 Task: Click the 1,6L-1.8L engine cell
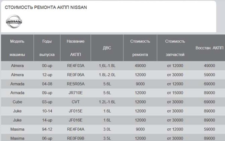point(107,66)
